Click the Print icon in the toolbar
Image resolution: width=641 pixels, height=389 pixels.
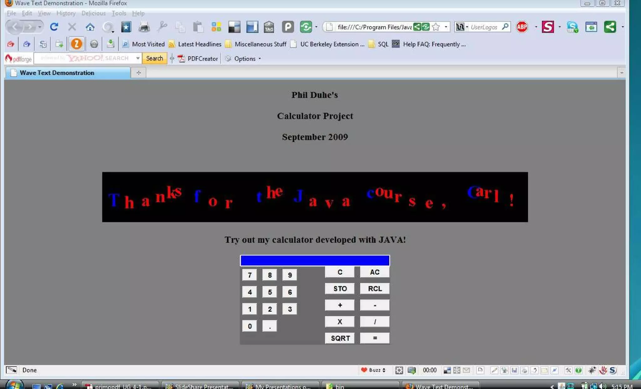(144, 27)
